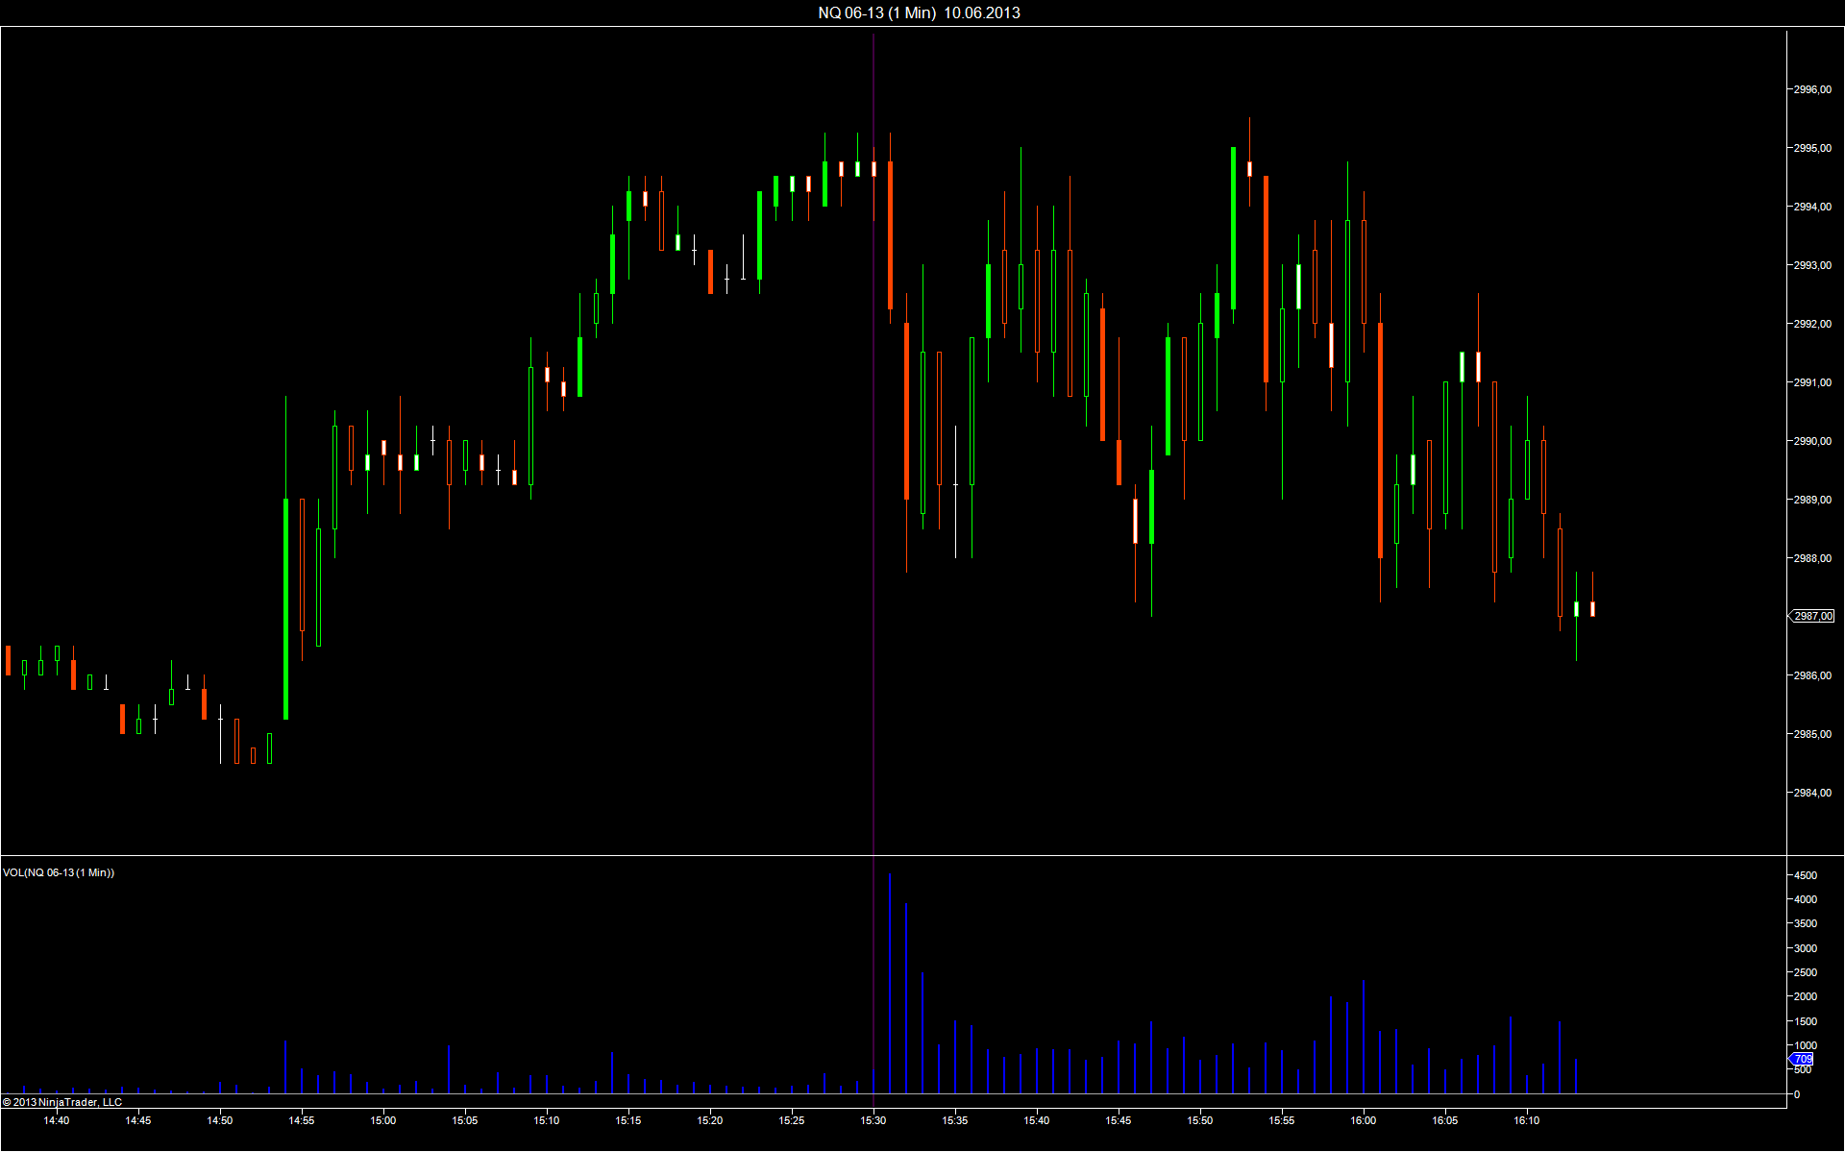Click the 2996,00 price axis label
The image size is (1845, 1152).
click(1812, 89)
